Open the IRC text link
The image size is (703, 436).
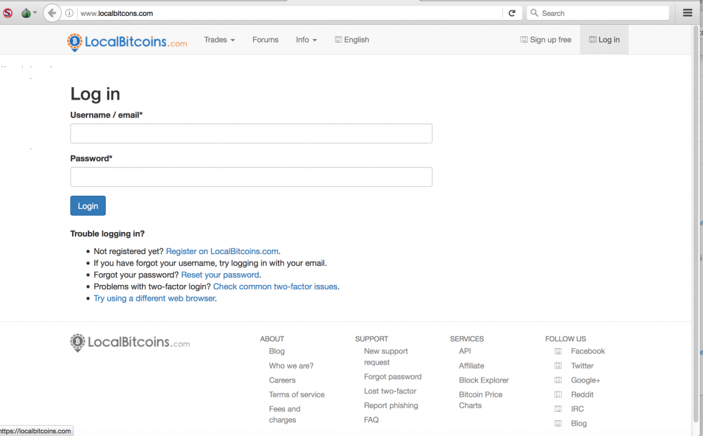click(x=577, y=409)
